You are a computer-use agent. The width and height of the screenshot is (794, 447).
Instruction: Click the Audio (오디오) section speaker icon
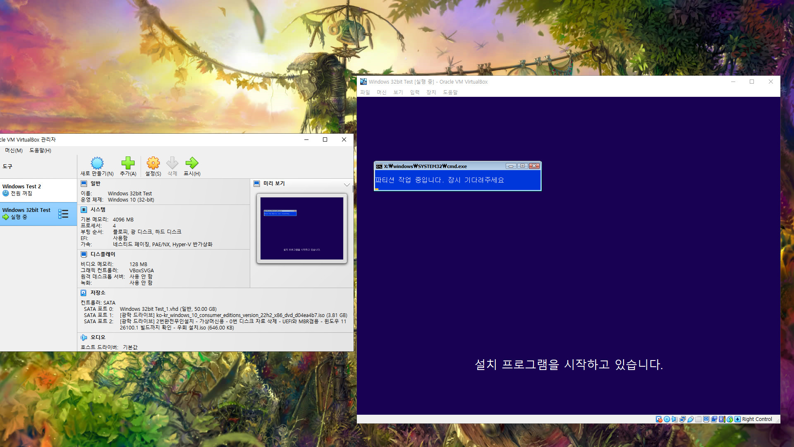point(84,338)
